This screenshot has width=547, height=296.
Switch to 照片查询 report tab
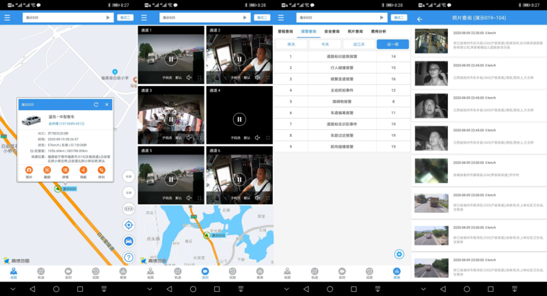(355, 31)
